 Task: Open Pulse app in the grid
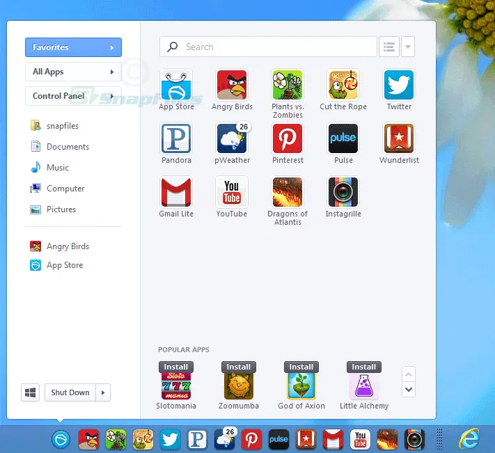(x=343, y=138)
